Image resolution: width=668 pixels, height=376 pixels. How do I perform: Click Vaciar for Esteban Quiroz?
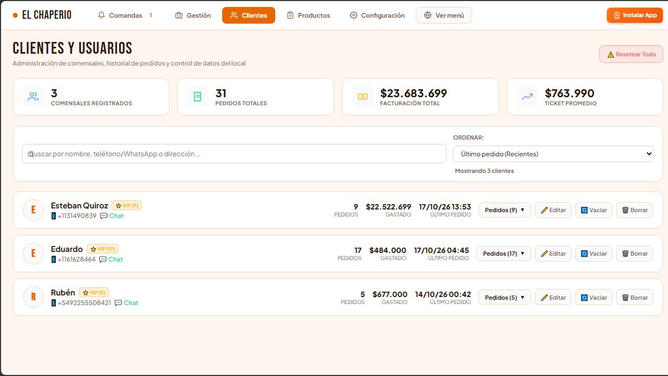(x=593, y=210)
